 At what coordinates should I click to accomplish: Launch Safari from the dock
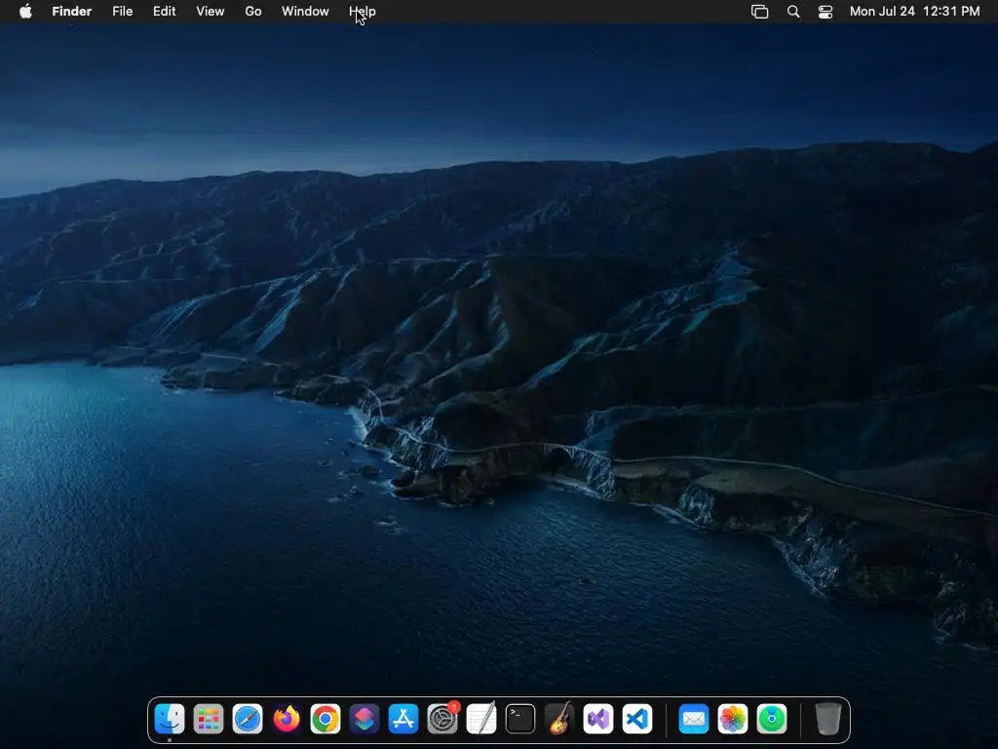click(248, 720)
